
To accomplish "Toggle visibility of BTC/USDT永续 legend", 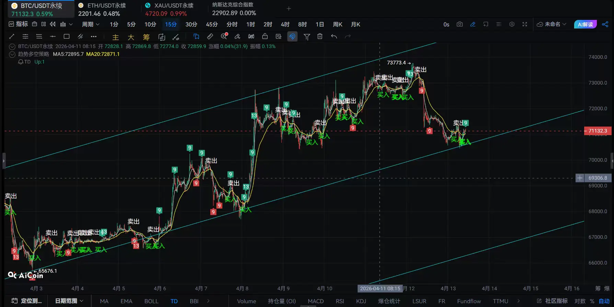I will (x=12, y=47).
